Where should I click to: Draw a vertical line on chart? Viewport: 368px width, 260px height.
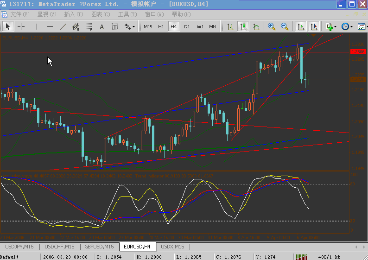[37, 26]
